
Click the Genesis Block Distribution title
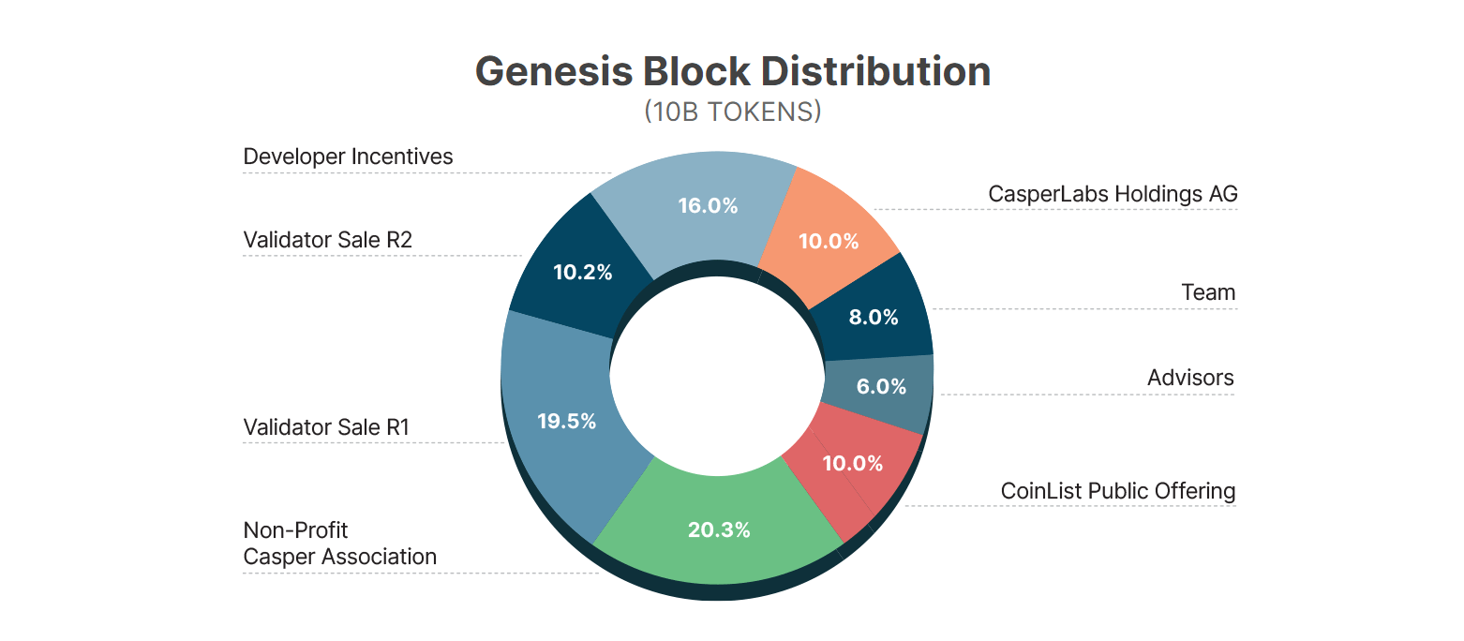[x=733, y=71]
